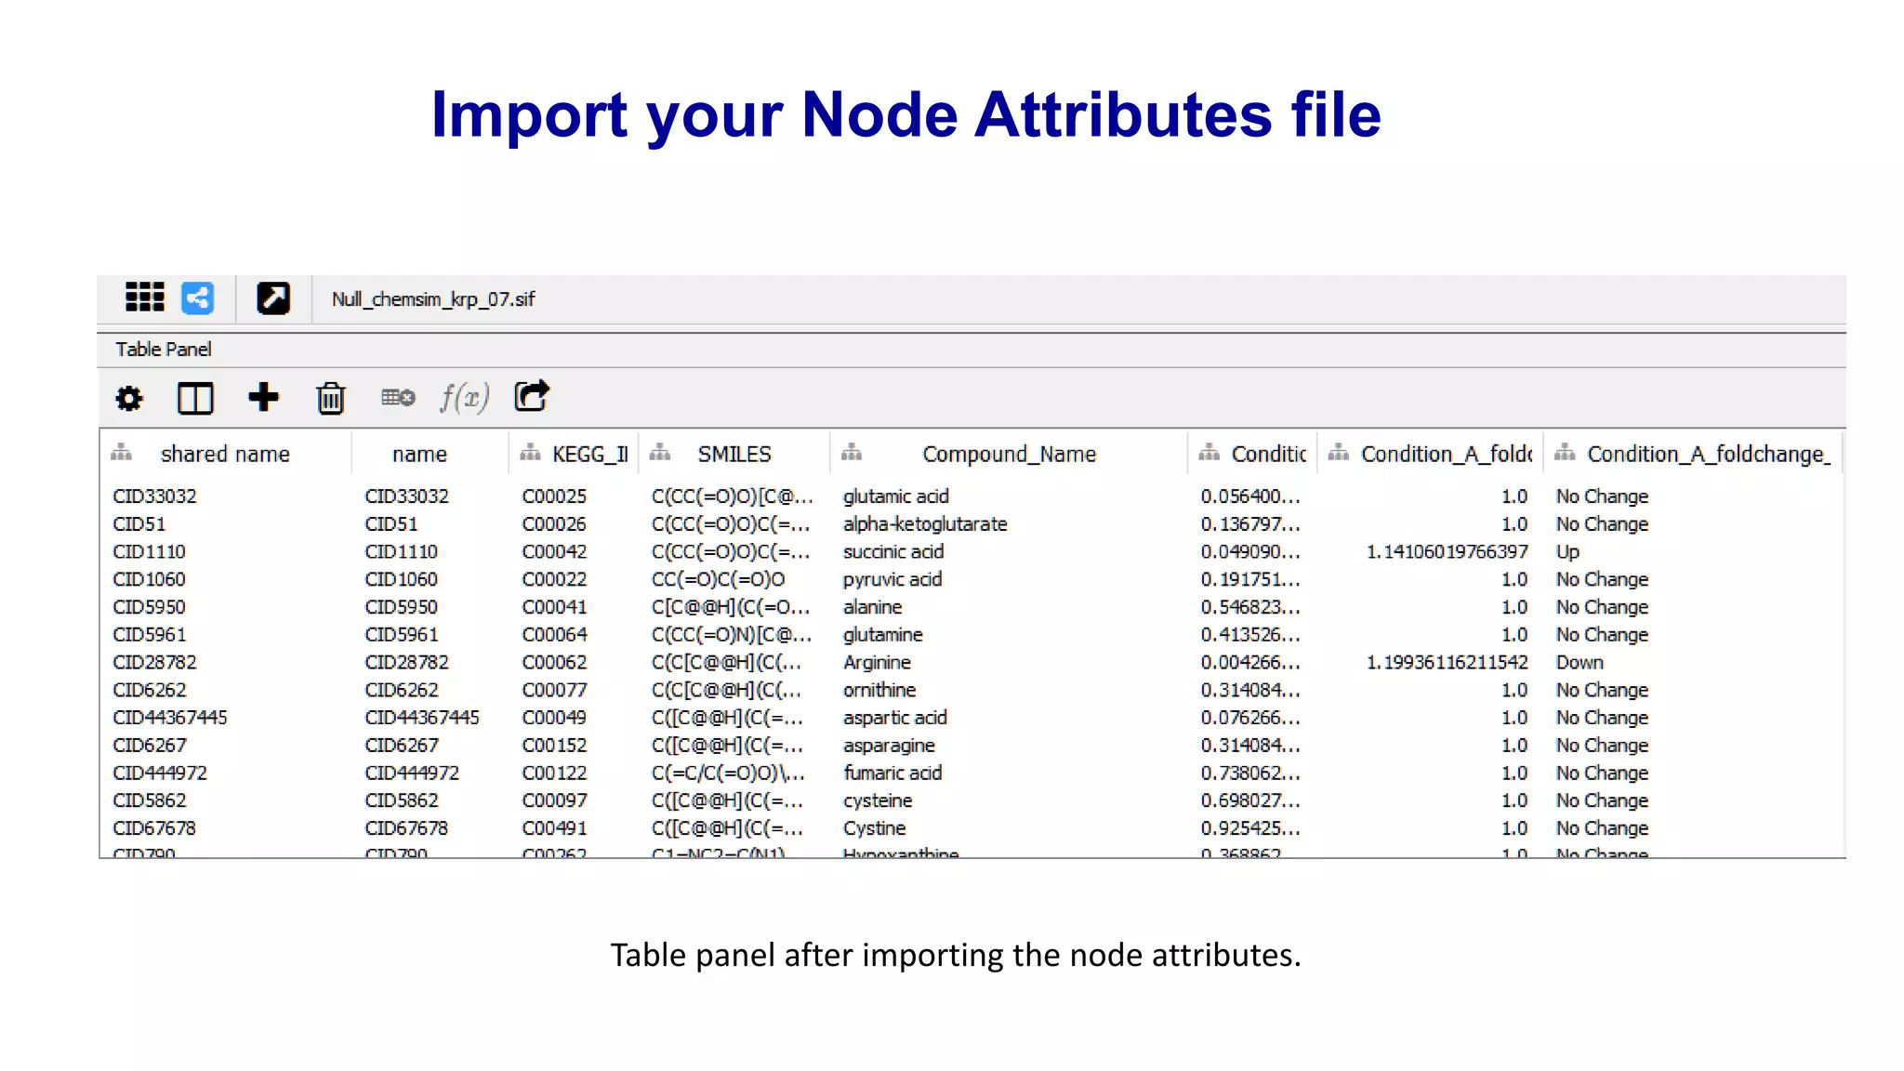Click the Table Panel title

pyautogui.click(x=164, y=350)
